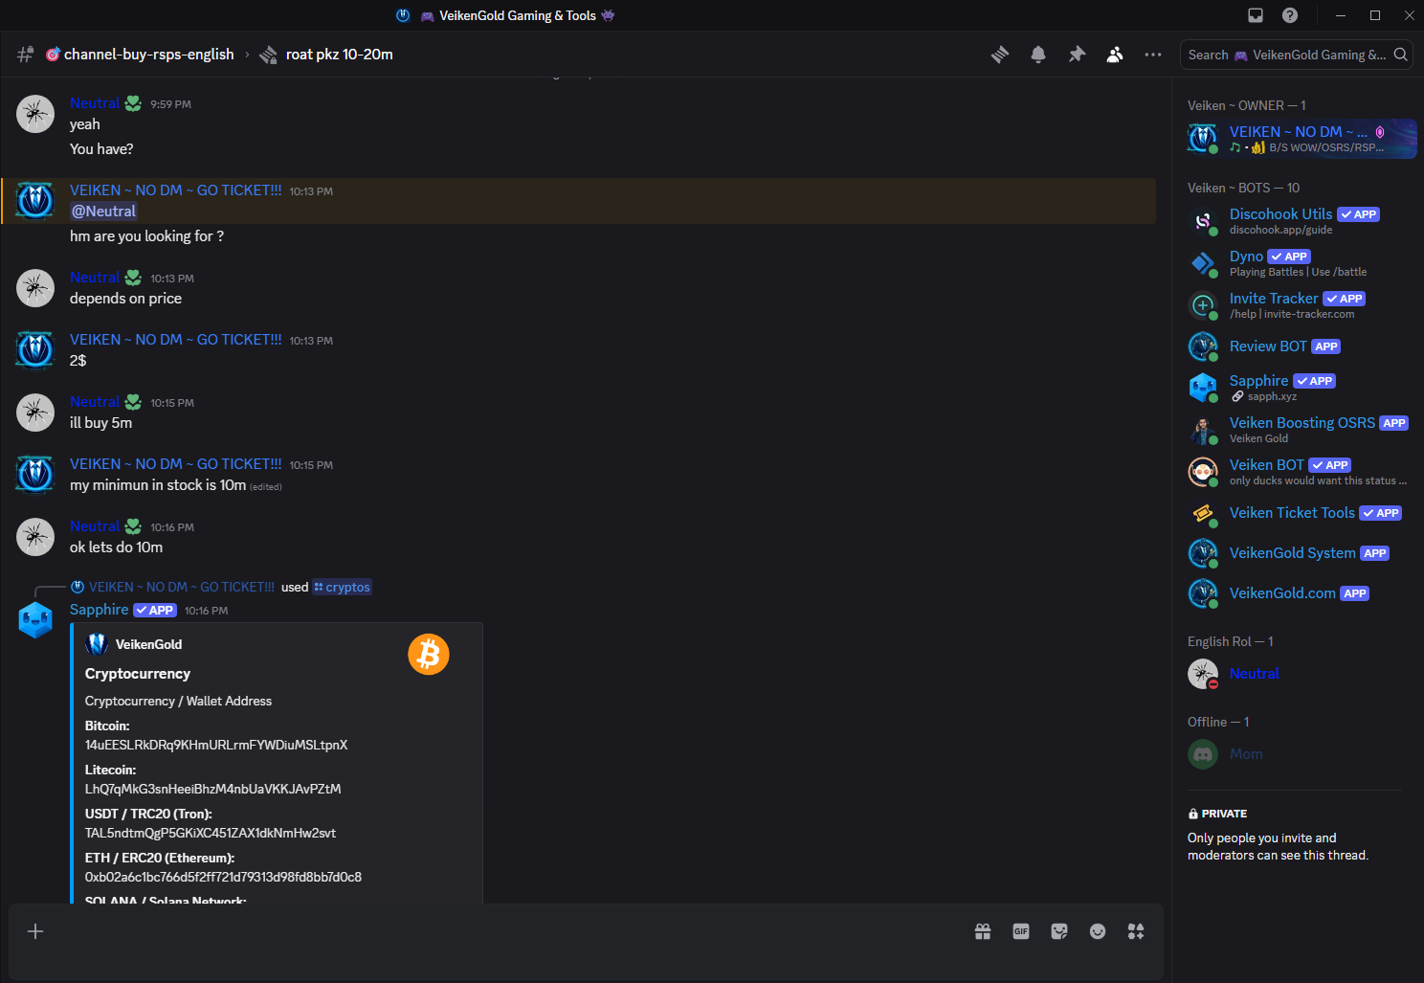
Task: Open Discohook Utils avatar in member list
Action: pos(1203,220)
